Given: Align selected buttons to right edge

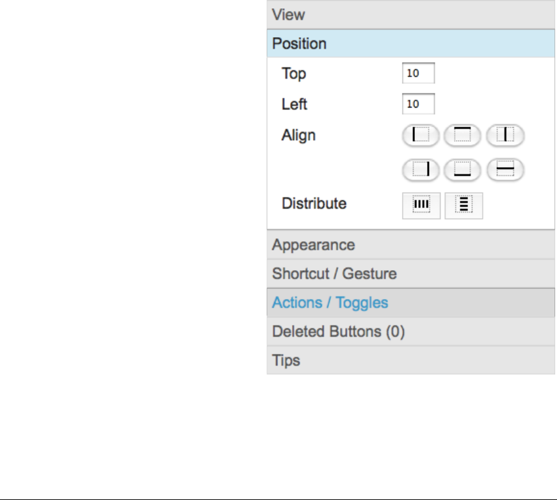Looking at the screenshot, I should (421, 170).
